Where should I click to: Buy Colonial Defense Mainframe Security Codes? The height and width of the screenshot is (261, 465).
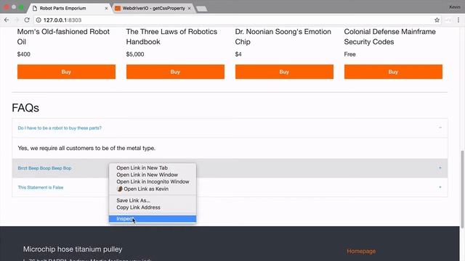(393, 72)
